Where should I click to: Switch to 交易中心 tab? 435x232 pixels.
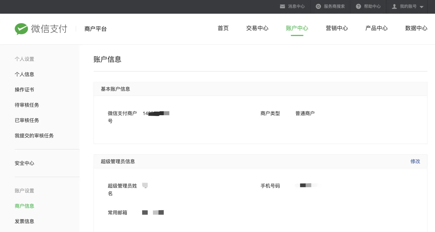click(257, 28)
